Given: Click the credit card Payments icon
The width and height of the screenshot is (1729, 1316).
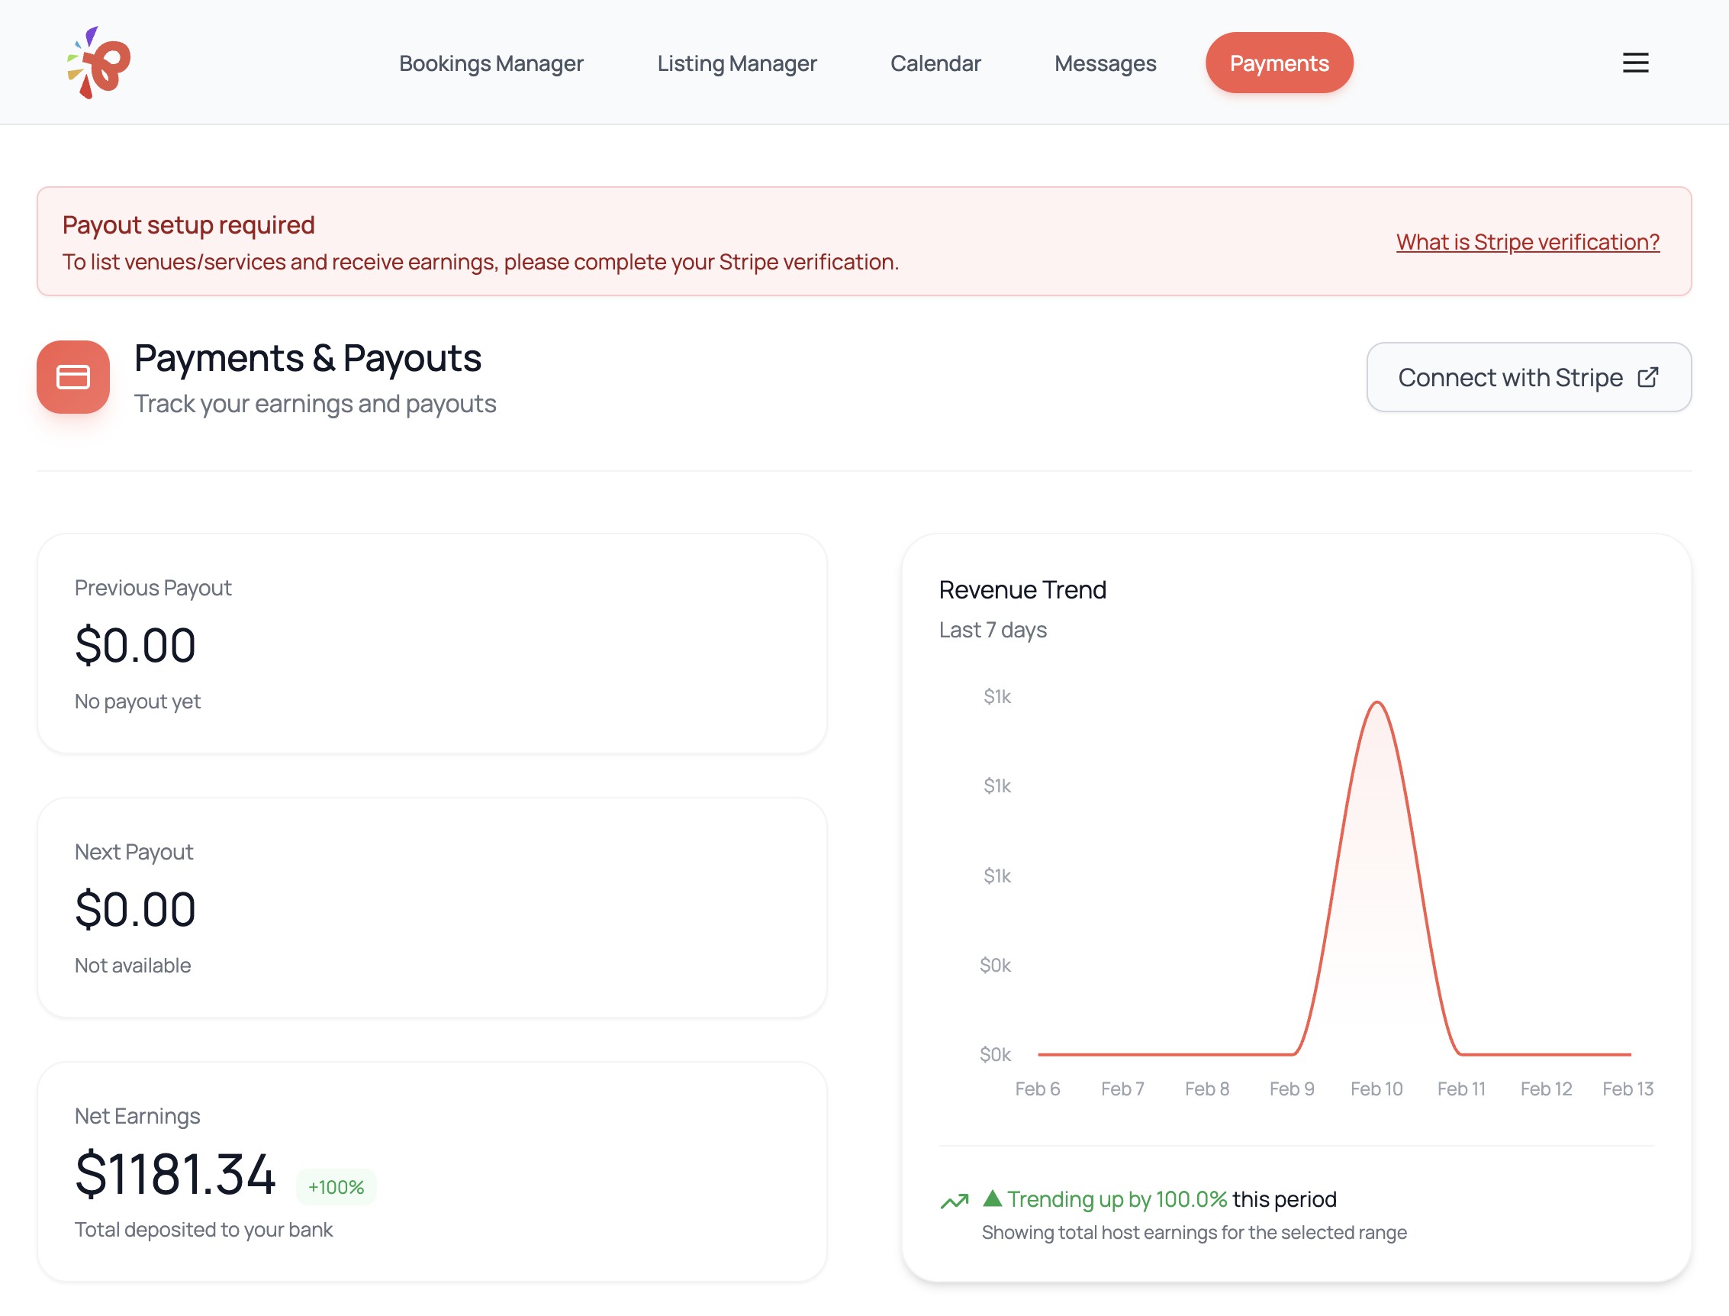Looking at the screenshot, I should click(x=72, y=377).
